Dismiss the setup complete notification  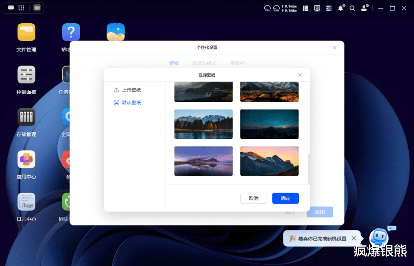[x=354, y=238]
